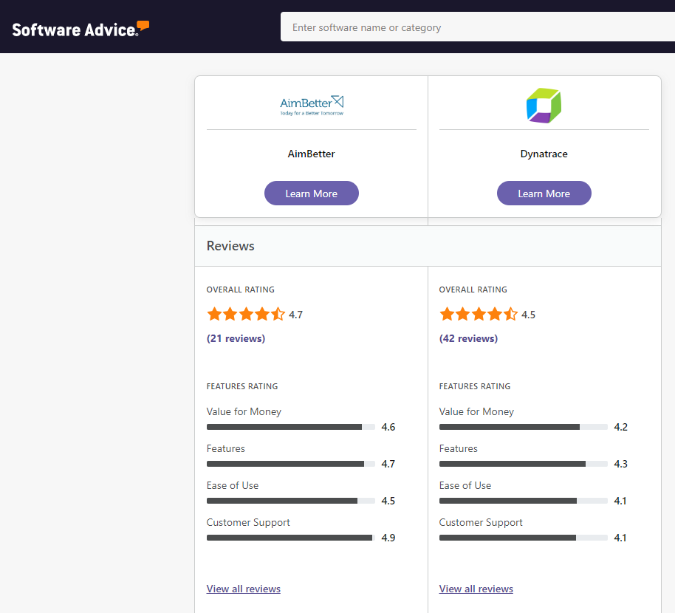Select the AimBetter product name heading
The image size is (675, 613).
tap(311, 154)
